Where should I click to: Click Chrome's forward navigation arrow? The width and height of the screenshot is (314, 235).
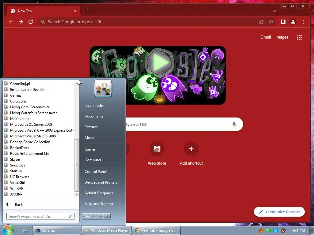click(x=21, y=22)
